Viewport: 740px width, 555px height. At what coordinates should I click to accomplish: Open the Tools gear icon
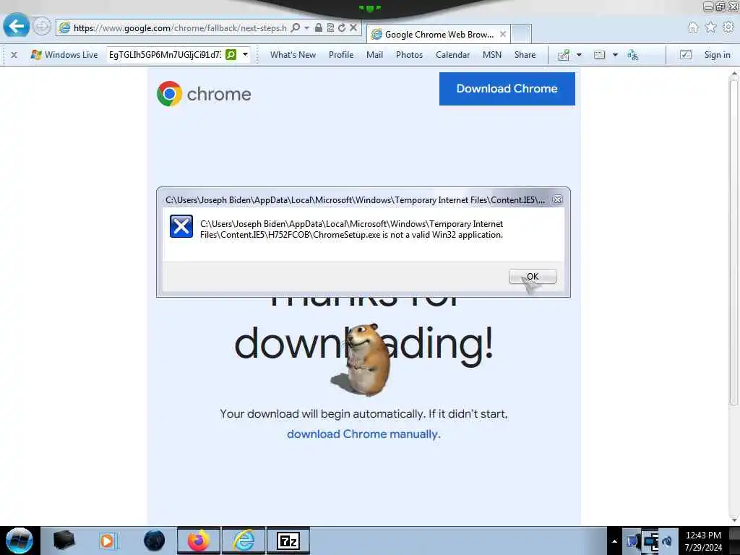pos(728,27)
